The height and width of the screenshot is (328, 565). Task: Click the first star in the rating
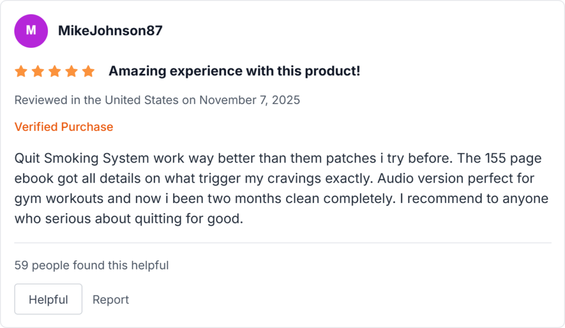pos(20,70)
